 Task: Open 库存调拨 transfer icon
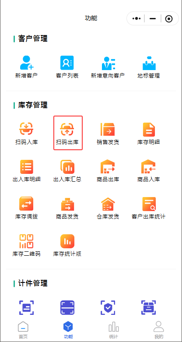tap(26, 204)
